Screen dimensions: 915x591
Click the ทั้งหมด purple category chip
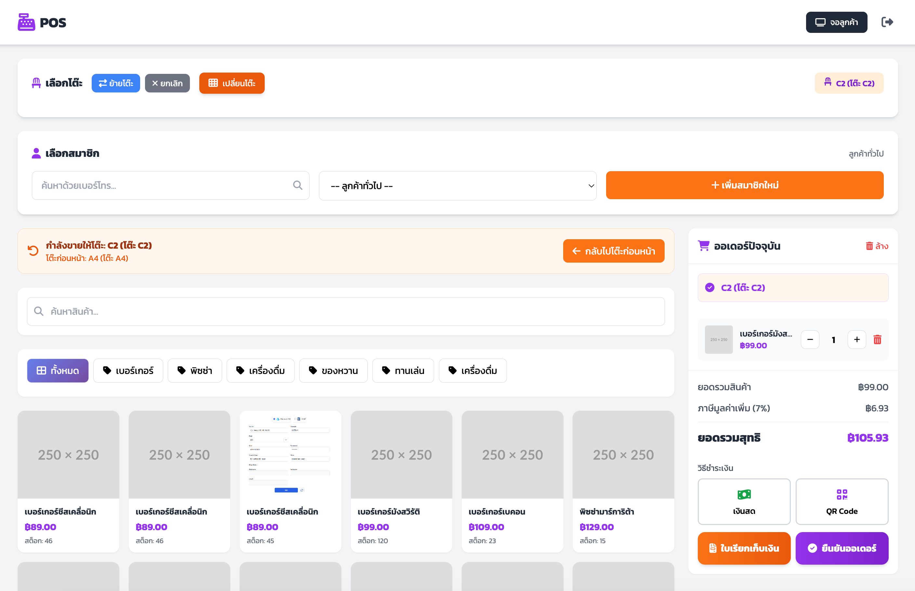[x=58, y=370]
